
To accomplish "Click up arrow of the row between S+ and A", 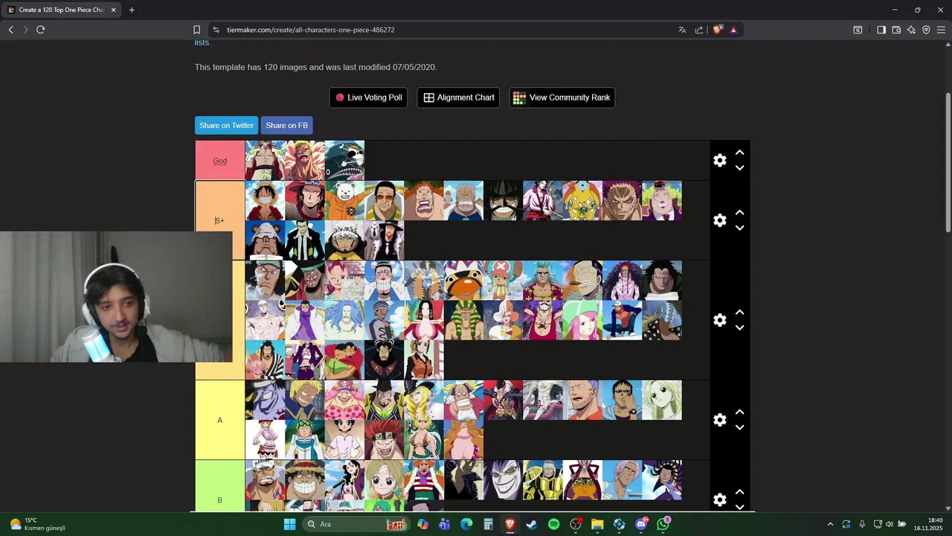I will click(739, 312).
